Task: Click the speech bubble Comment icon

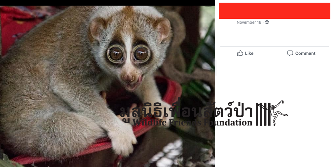Action: tap(290, 53)
